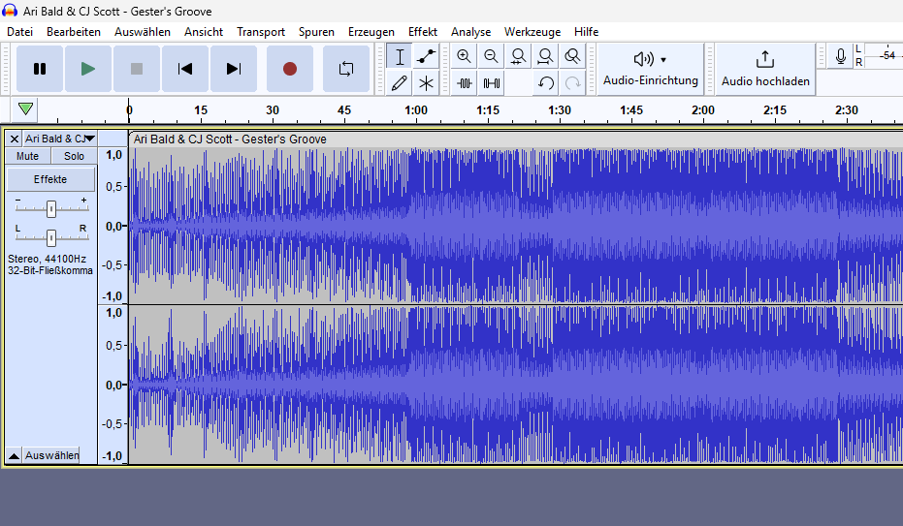
Task: Click the green playhead triangle in timeline
Action: [25, 109]
